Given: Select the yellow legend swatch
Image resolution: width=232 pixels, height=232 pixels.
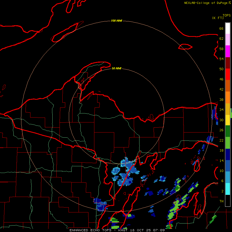Looking at the screenshot, I should click(228, 120).
